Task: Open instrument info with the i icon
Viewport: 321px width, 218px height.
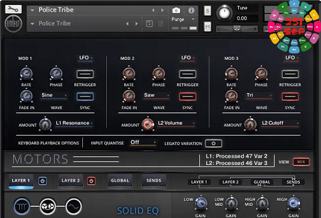Action: 191,10
